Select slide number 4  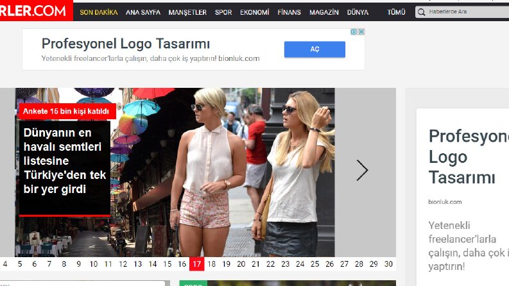pyautogui.click(x=5, y=264)
